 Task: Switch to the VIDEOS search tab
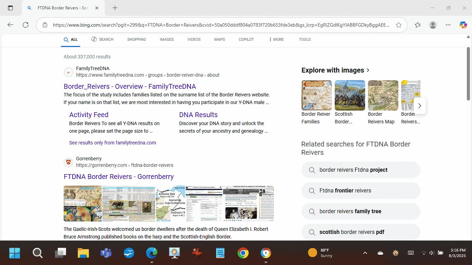[x=194, y=39]
